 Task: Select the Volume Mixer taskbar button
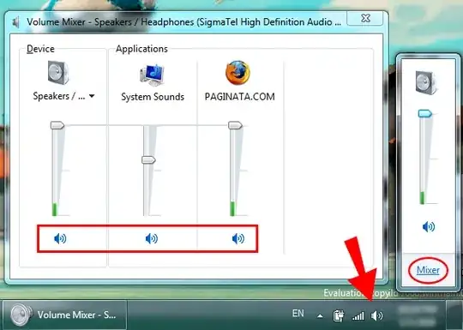tap(64, 315)
